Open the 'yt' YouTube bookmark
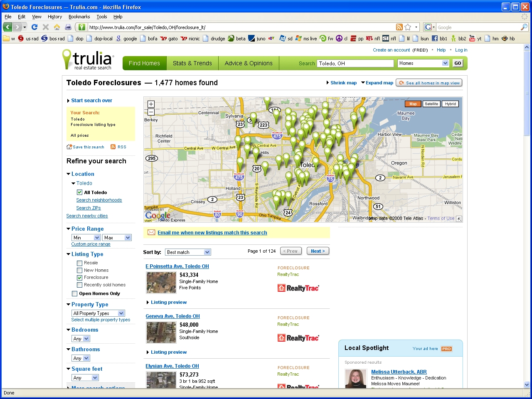Image resolution: width=532 pixels, height=399 pixels. [x=475, y=38]
